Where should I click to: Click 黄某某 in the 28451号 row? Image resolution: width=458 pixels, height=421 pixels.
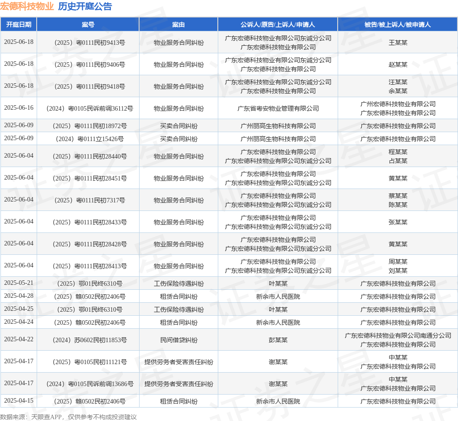398,178
